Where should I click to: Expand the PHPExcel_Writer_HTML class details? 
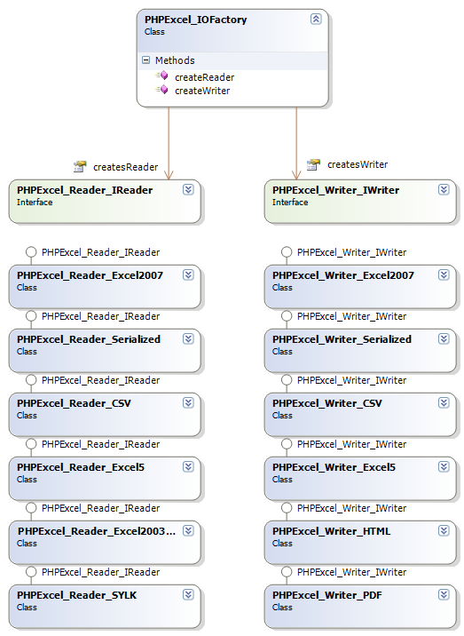tap(444, 530)
